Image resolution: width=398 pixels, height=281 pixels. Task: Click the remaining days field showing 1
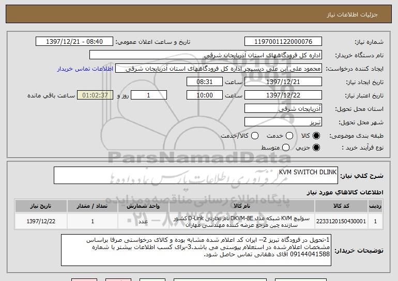tap(149, 95)
